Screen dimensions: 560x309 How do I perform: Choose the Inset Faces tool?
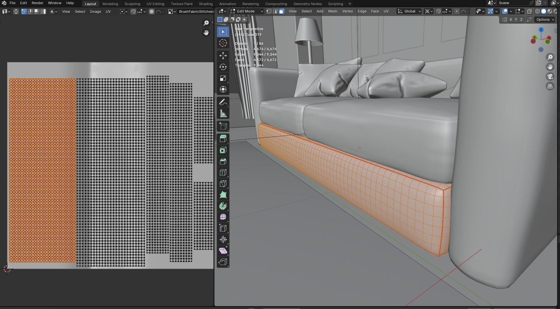tap(223, 150)
